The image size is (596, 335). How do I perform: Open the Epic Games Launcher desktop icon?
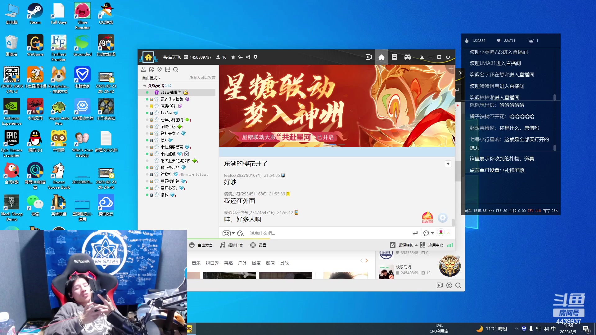11,144
